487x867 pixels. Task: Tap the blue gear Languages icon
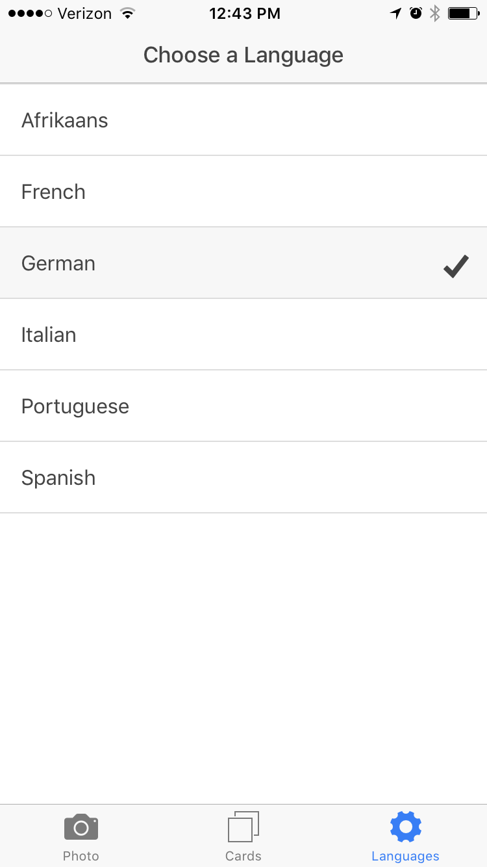coord(406,827)
